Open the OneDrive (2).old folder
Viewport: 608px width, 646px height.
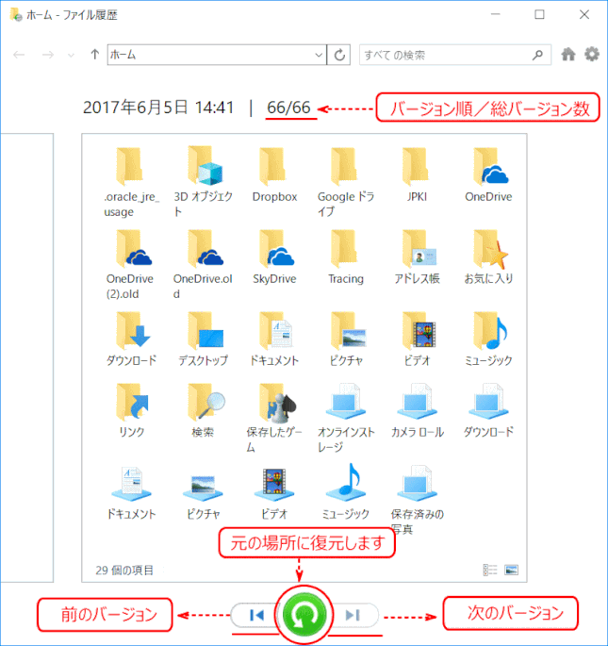[130, 264]
